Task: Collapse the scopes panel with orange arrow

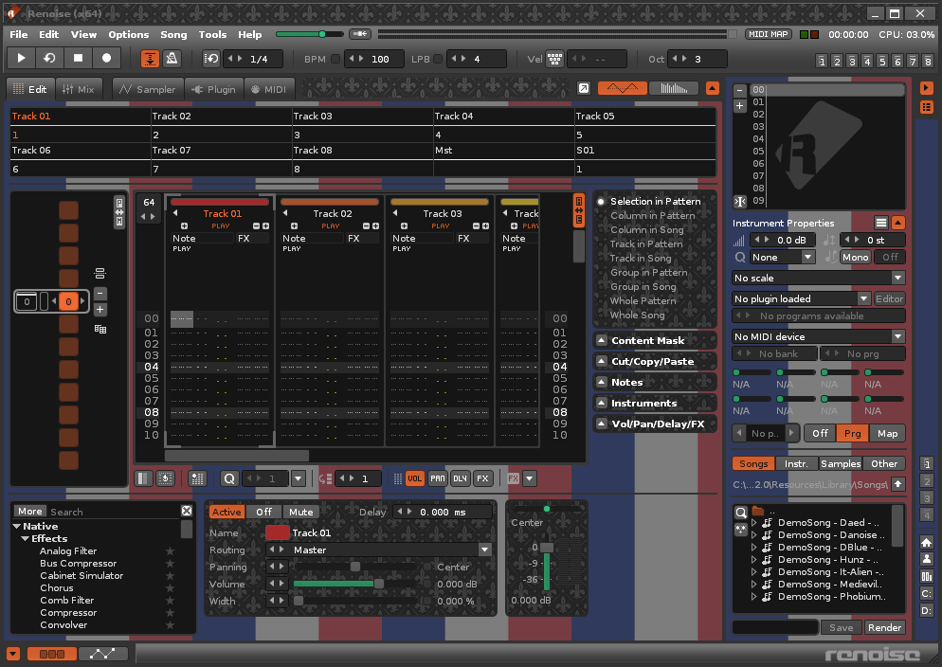Action: point(713,88)
